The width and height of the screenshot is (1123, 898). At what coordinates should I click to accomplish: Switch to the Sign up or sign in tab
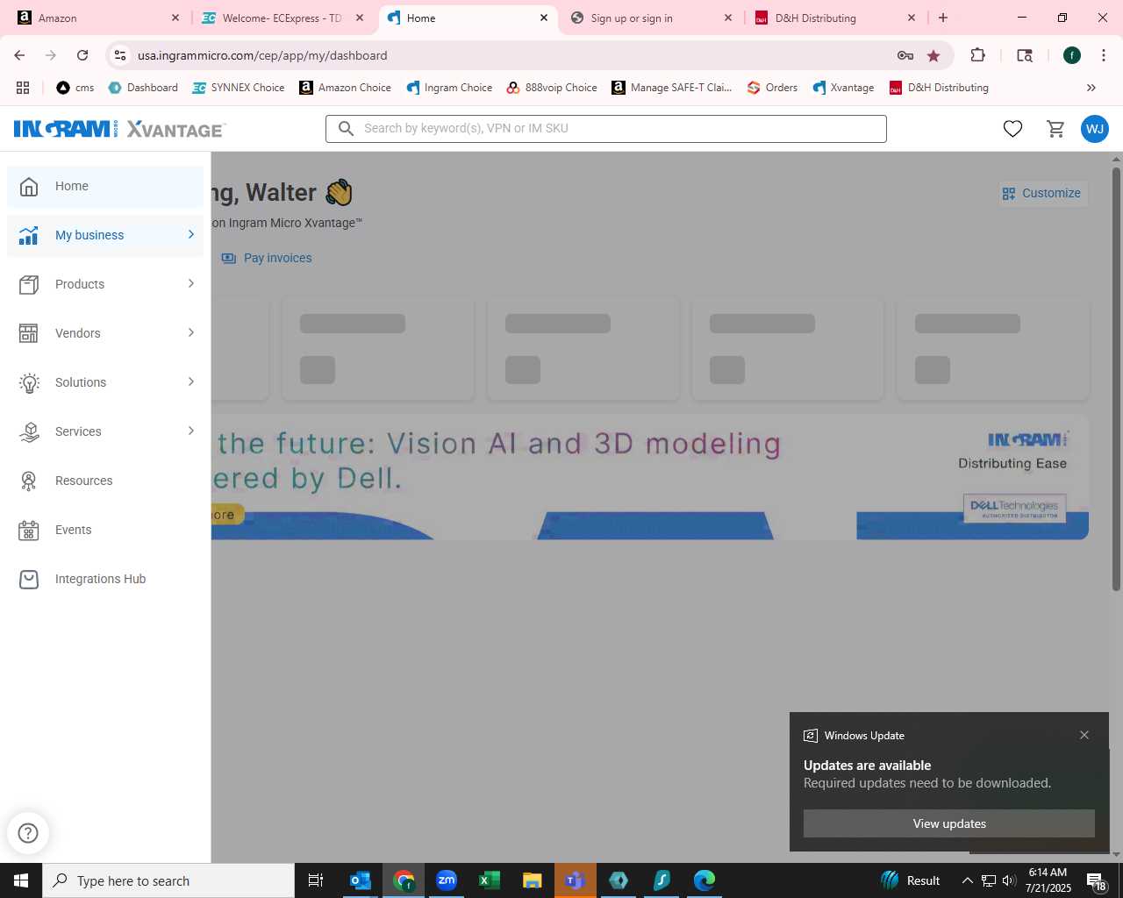tap(651, 18)
